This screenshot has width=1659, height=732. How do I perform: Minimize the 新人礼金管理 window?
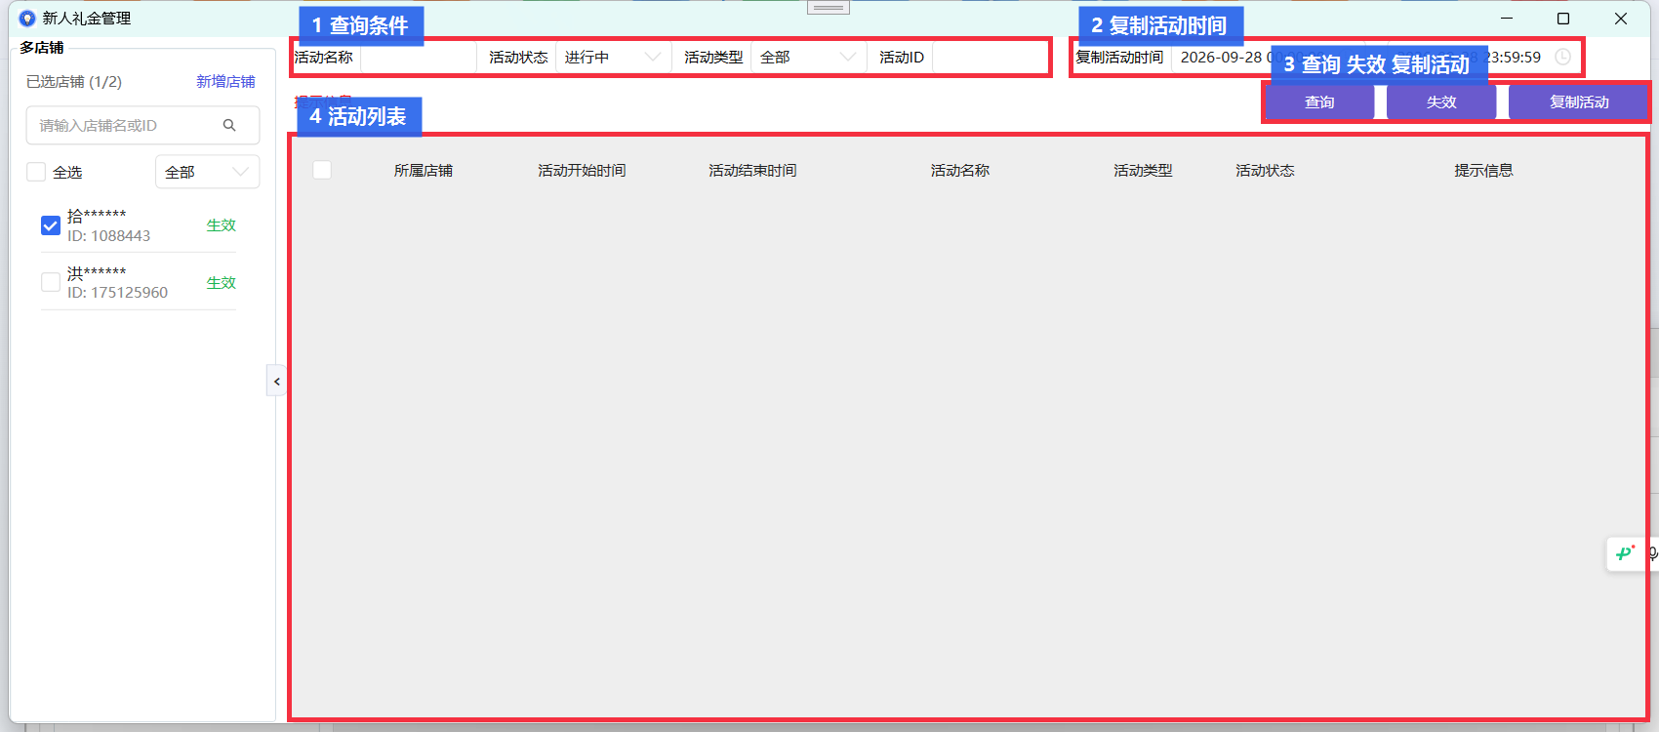click(x=1507, y=19)
